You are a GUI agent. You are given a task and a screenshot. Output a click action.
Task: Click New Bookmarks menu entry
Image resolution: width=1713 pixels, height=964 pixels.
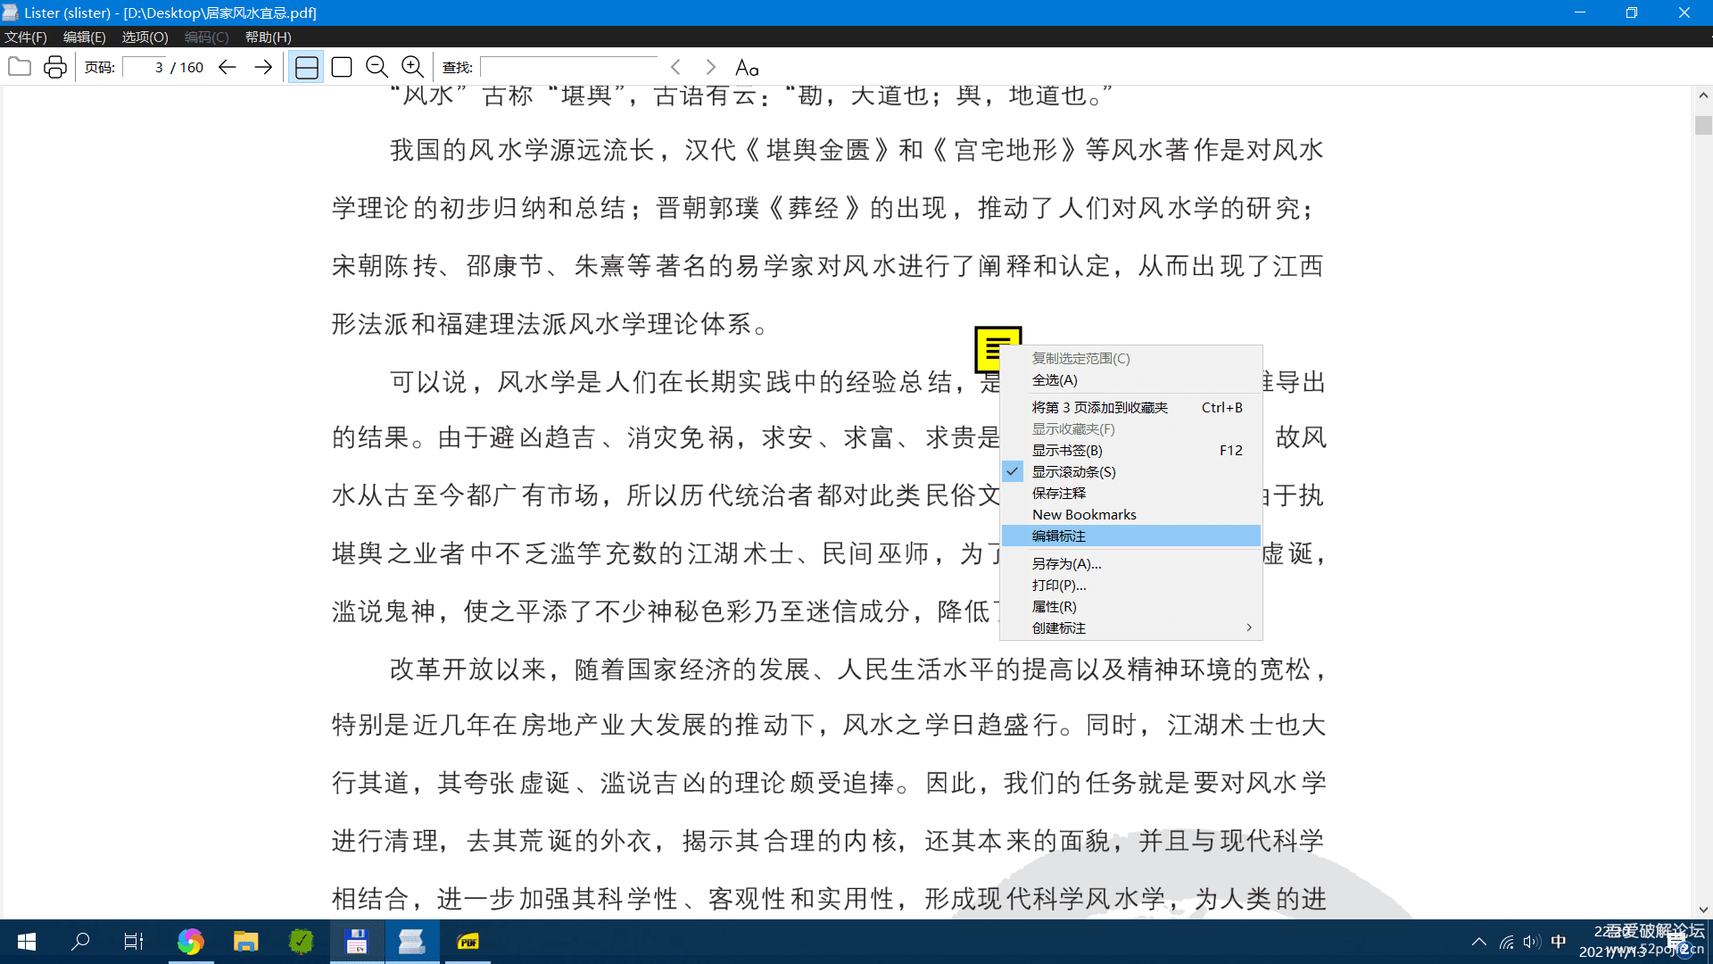point(1131,514)
